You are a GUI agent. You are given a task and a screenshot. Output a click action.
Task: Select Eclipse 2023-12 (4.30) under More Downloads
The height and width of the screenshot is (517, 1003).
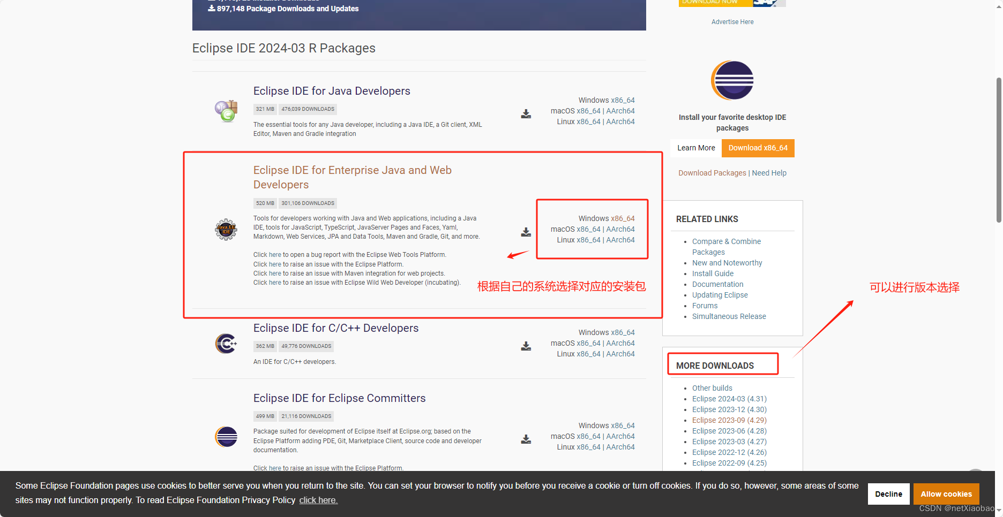729,409
